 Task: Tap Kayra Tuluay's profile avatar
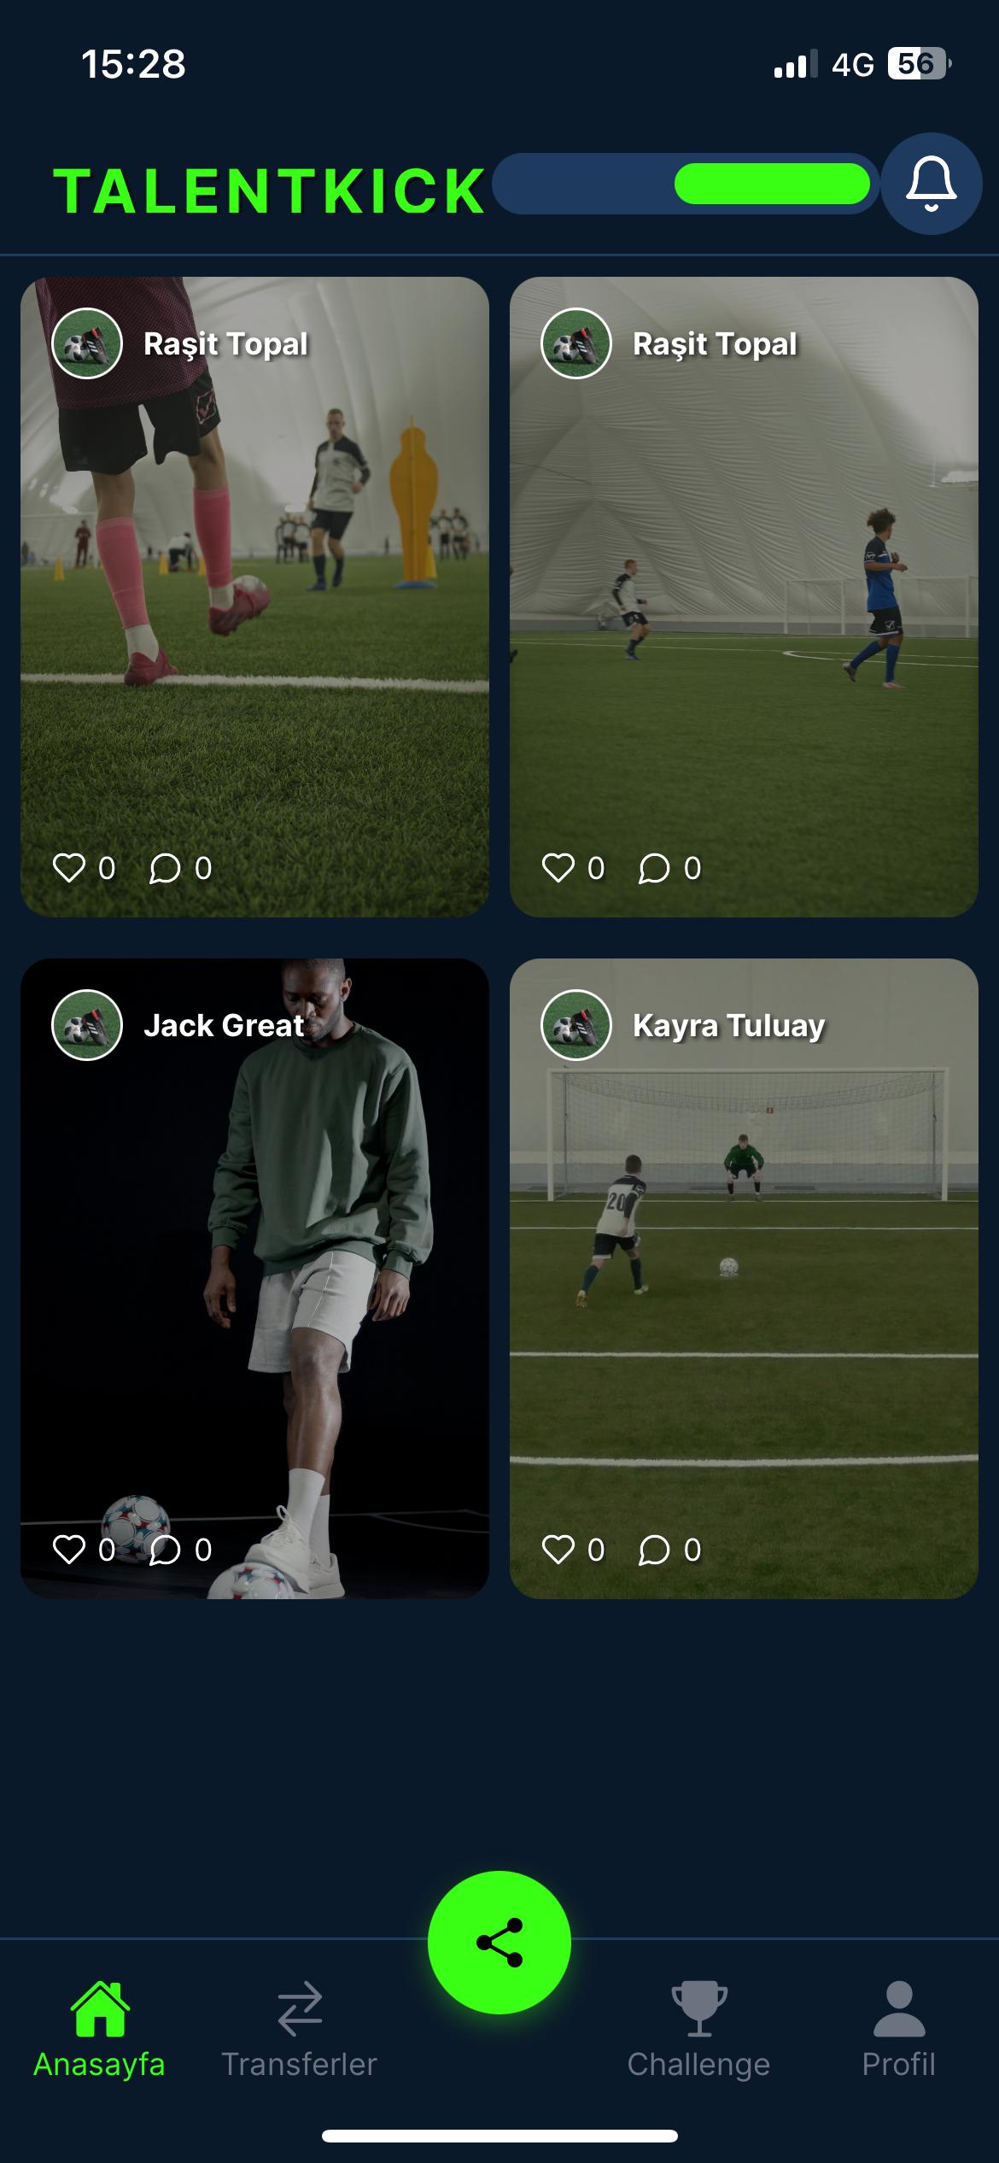tap(576, 1025)
